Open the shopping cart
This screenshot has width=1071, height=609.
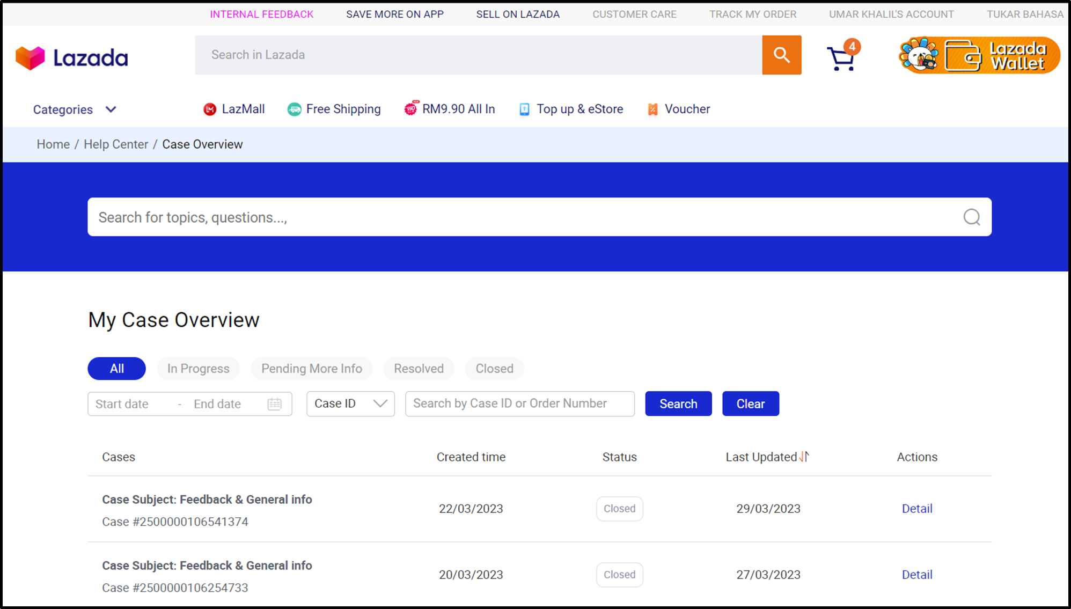click(840, 56)
